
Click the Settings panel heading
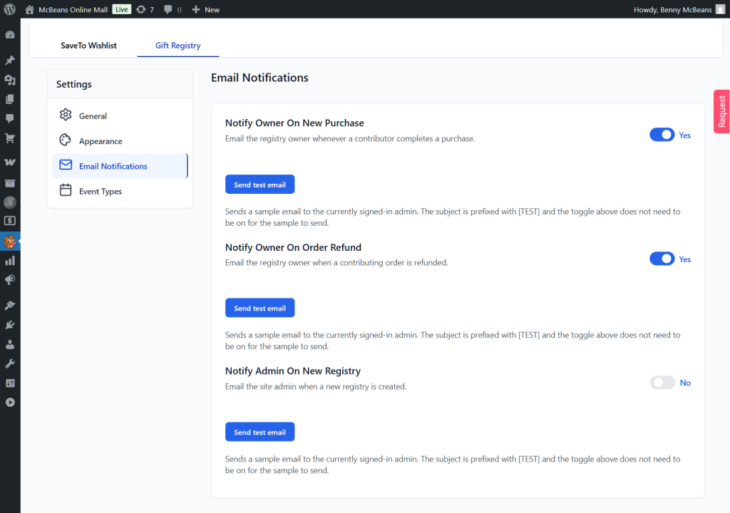point(74,84)
